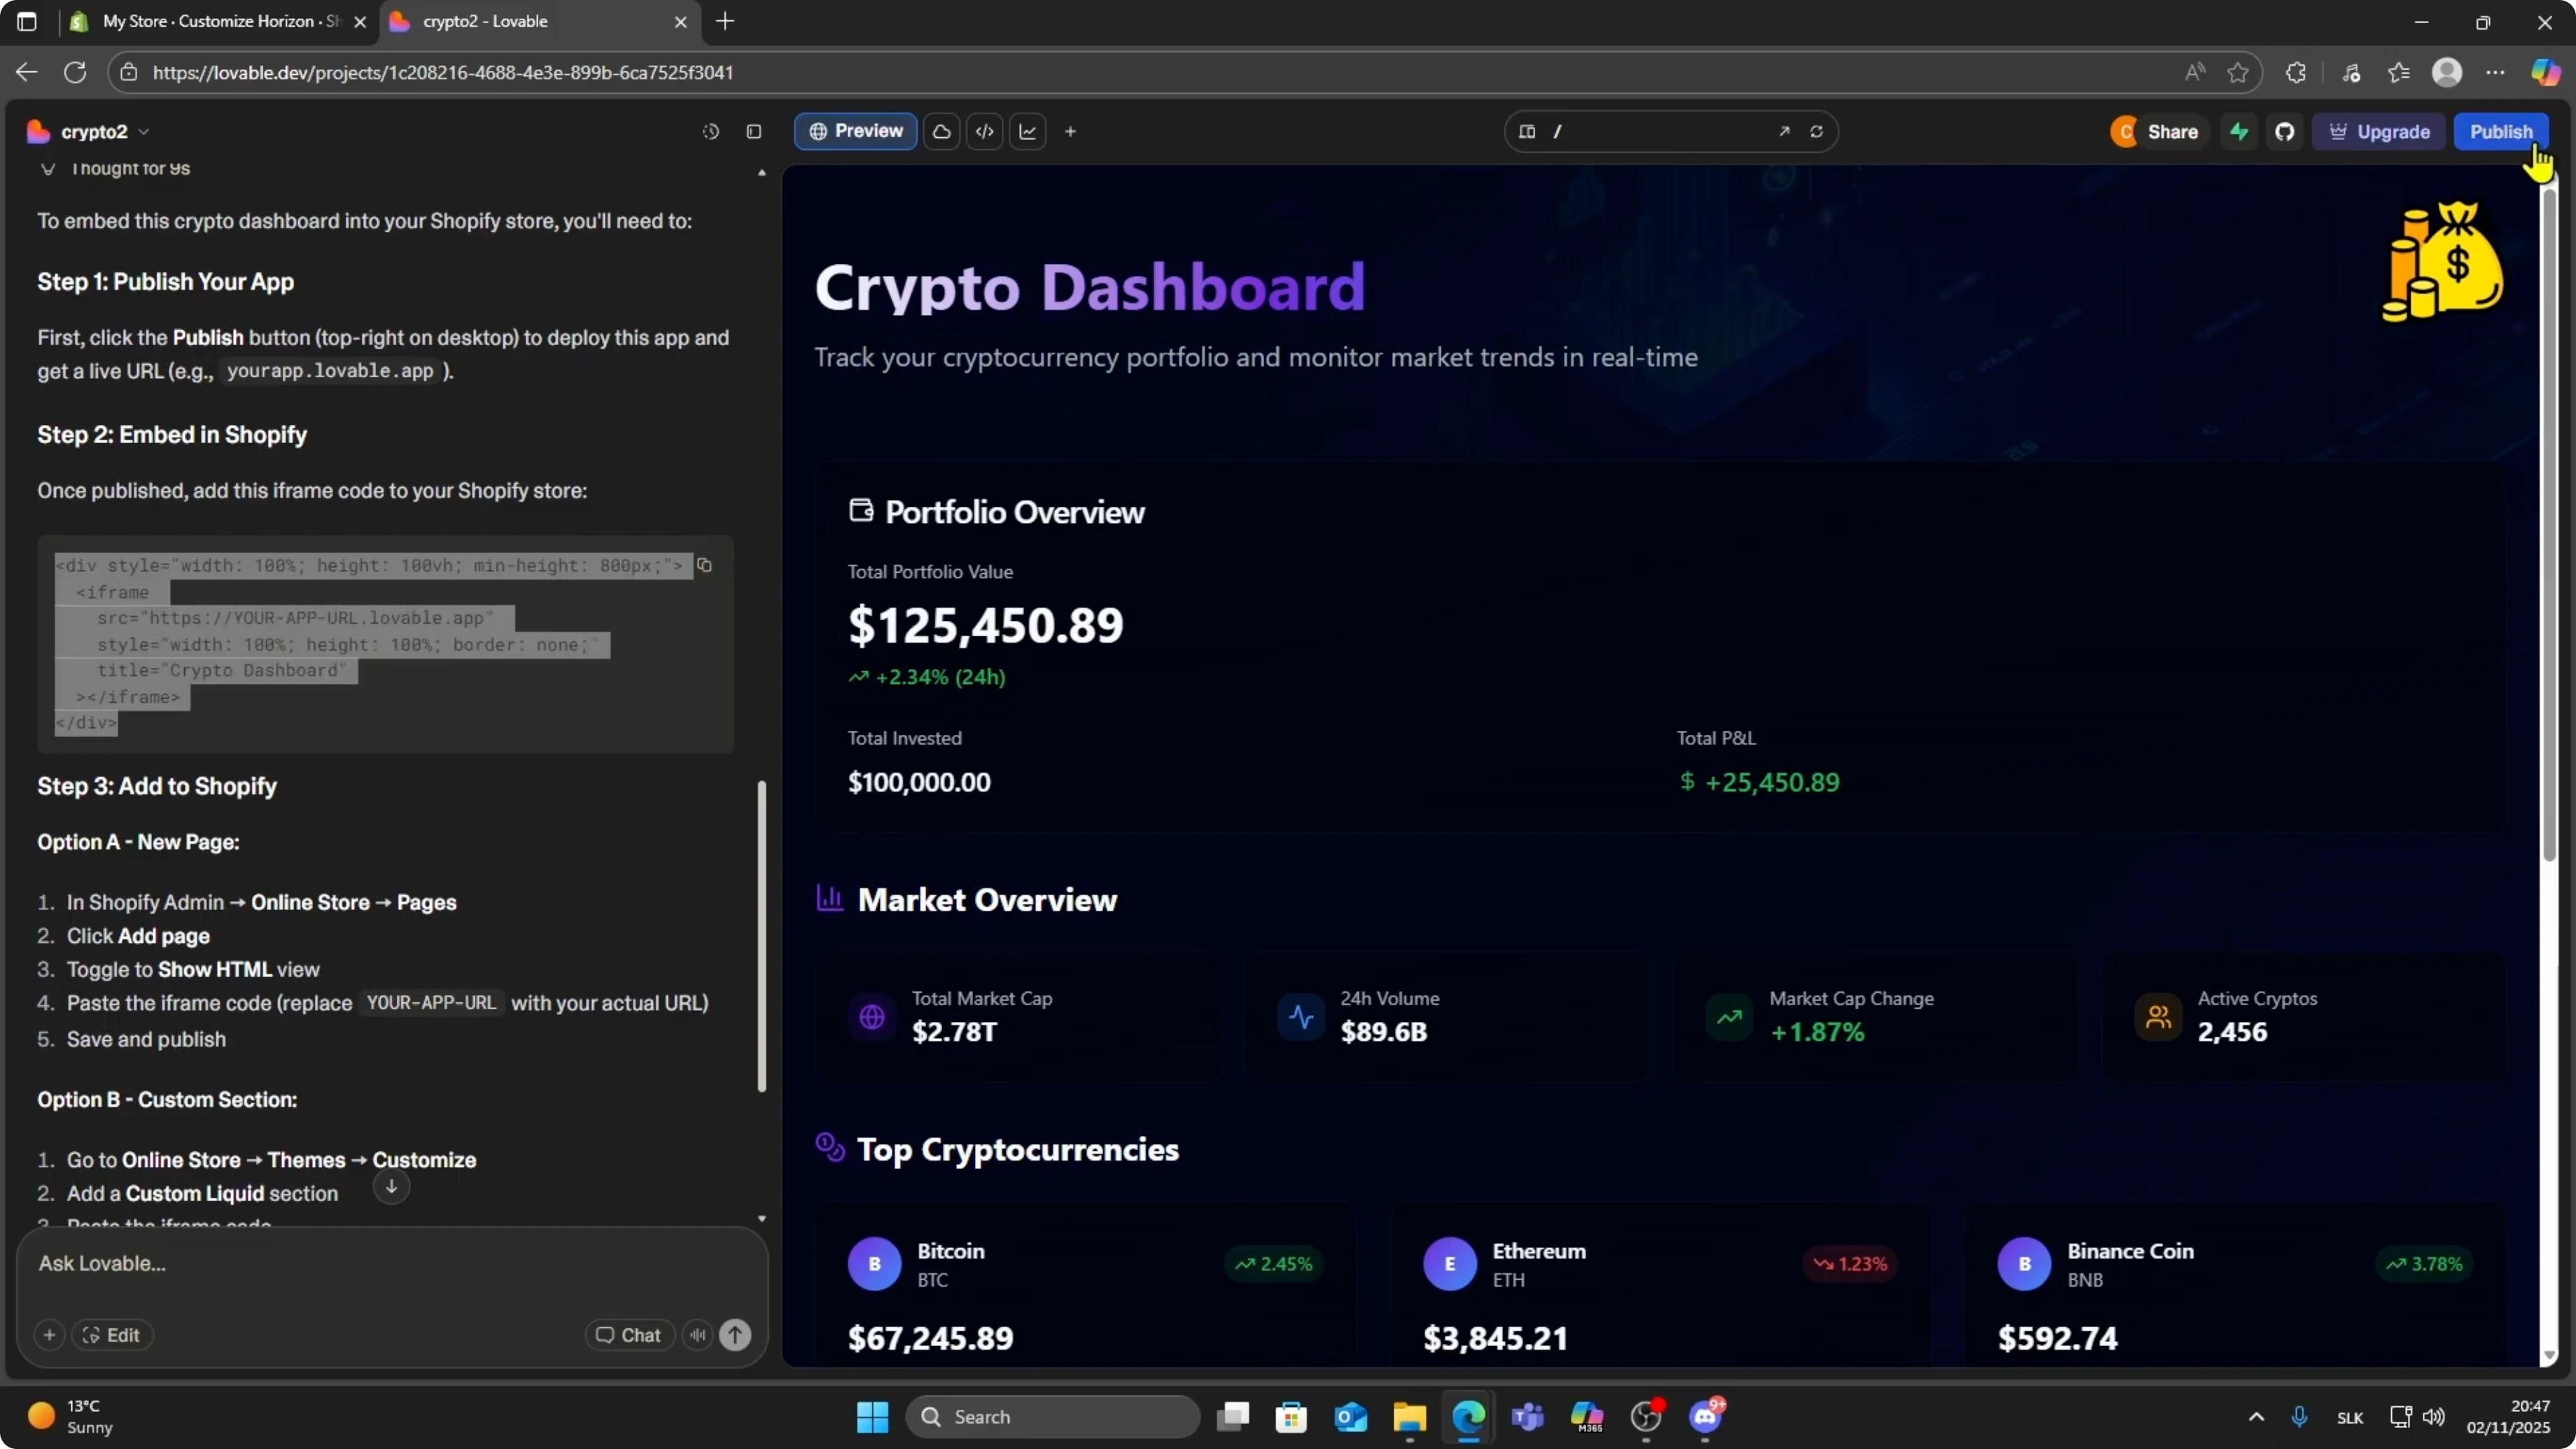
Task: Open the Favorites list
Action: tap(2399, 72)
